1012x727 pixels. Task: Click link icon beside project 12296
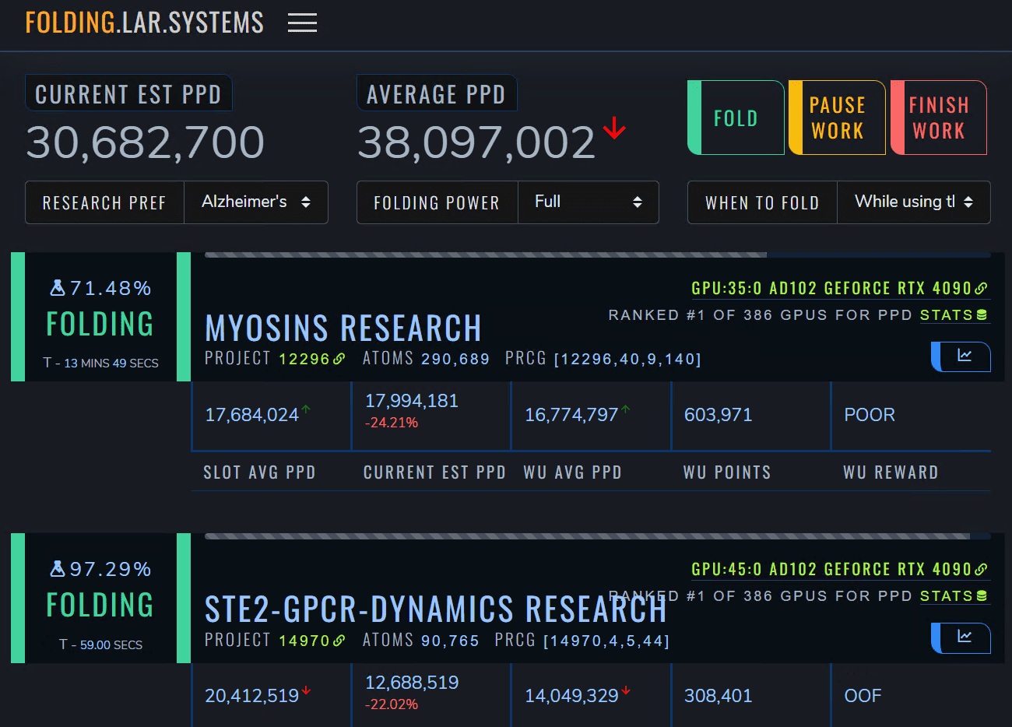[339, 359]
